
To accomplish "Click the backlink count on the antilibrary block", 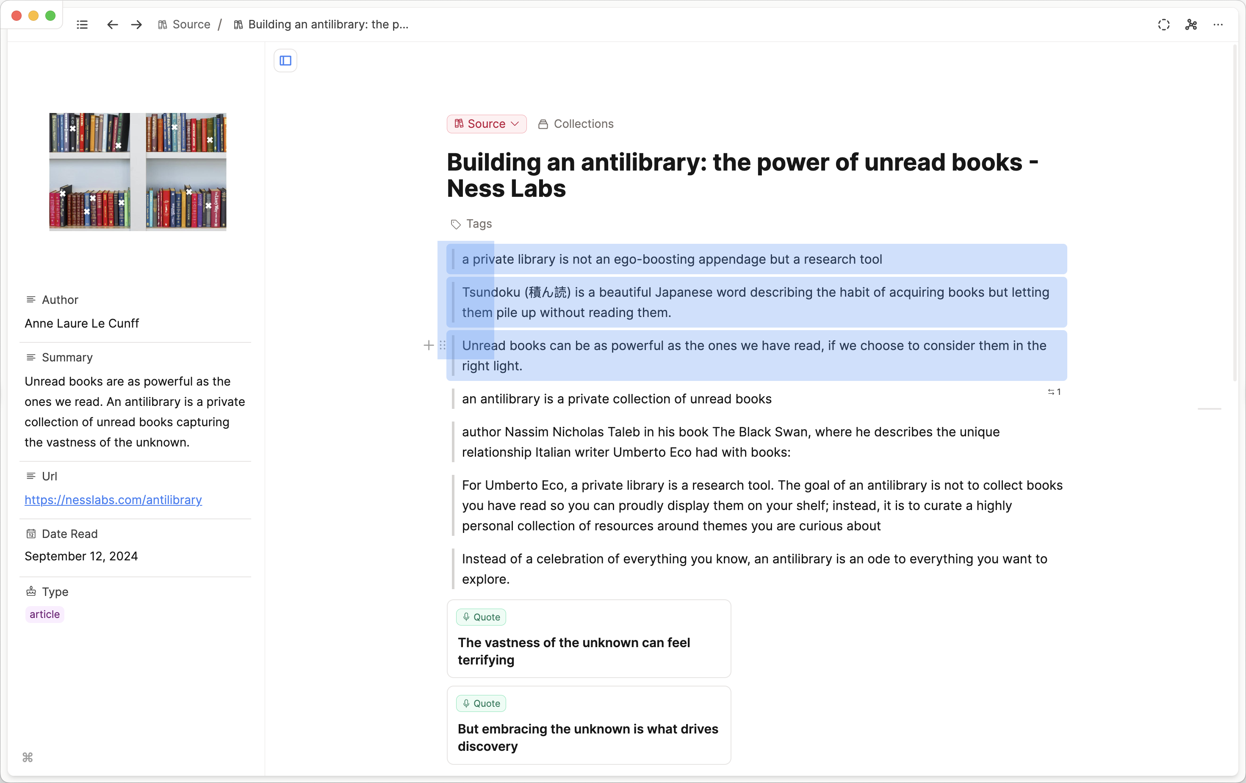I will pyautogui.click(x=1054, y=391).
